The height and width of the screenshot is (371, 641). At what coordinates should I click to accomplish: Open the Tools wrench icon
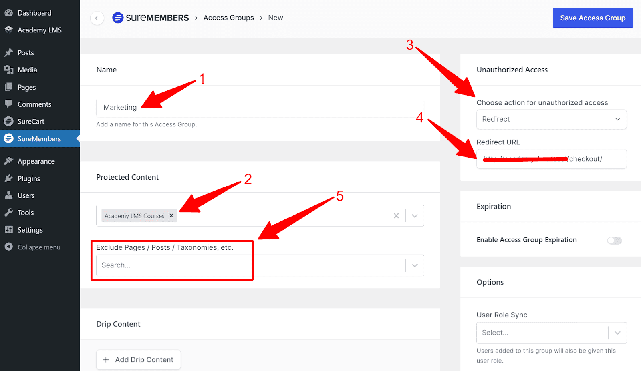[x=9, y=212]
